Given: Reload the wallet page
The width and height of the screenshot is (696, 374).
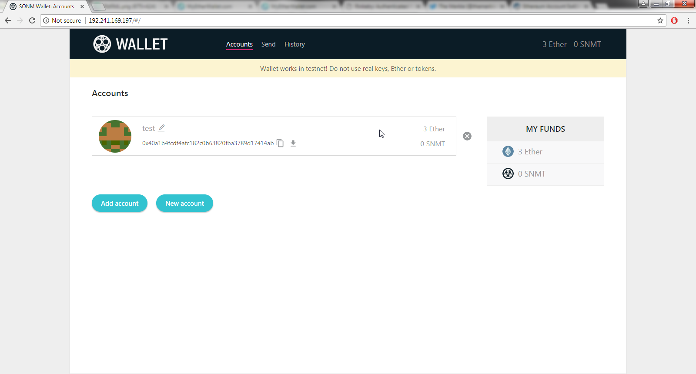Looking at the screenshot, I should pos(32,20).
